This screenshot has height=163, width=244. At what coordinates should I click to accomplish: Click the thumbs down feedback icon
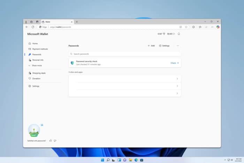point(55,141)
